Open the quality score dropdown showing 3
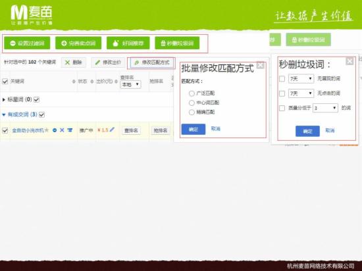362x271 pixels. tap(325, 108)
